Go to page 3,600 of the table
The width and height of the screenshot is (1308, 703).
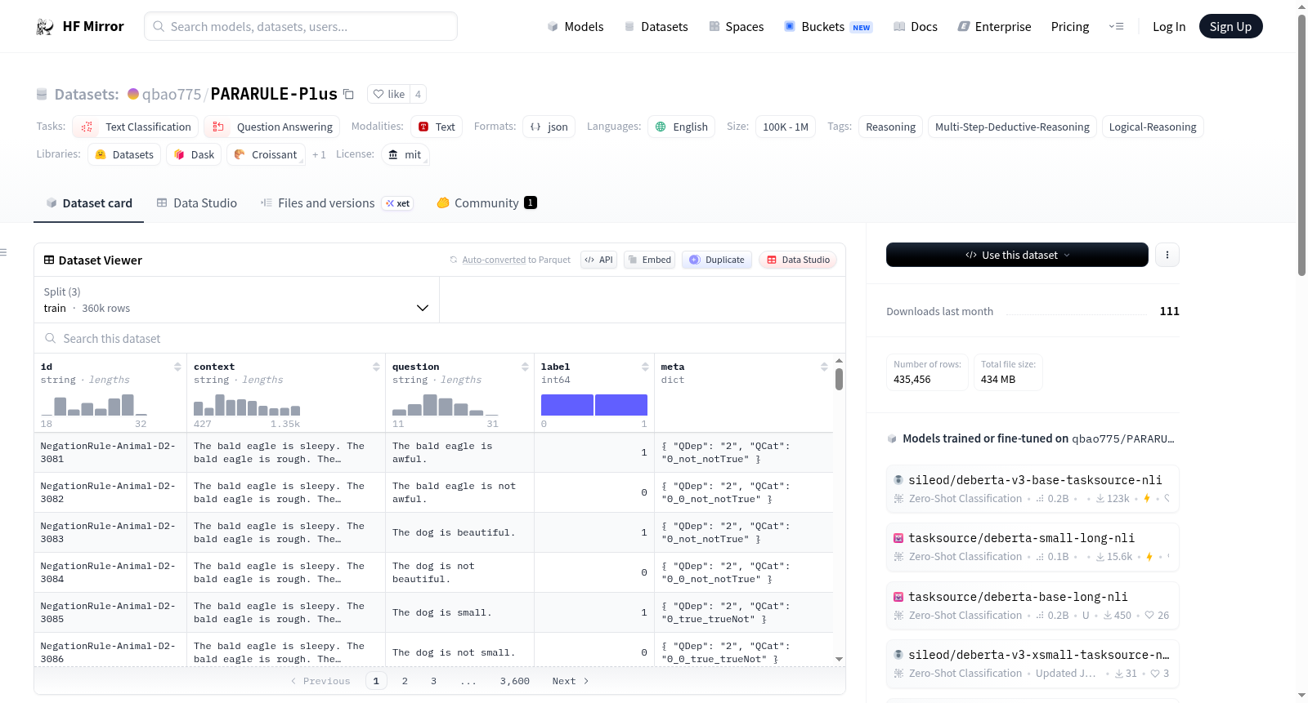[515, 681]
